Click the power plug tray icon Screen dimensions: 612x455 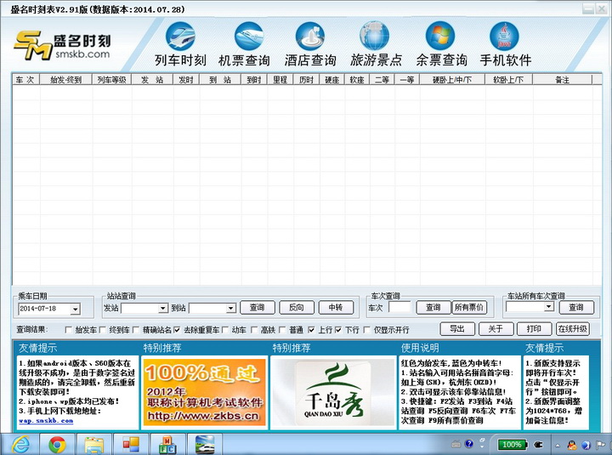pos(539,445)
